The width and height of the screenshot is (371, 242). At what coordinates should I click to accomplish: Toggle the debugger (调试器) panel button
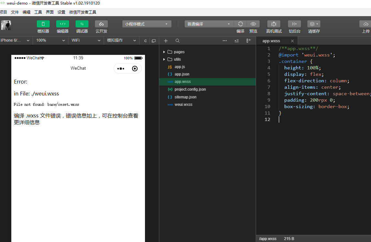[x=82, y=24]
